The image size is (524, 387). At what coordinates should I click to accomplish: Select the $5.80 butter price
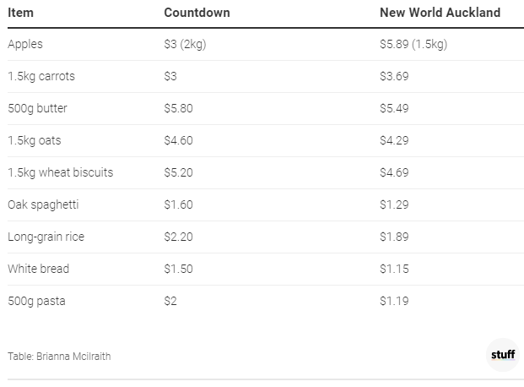coord(179,108)
